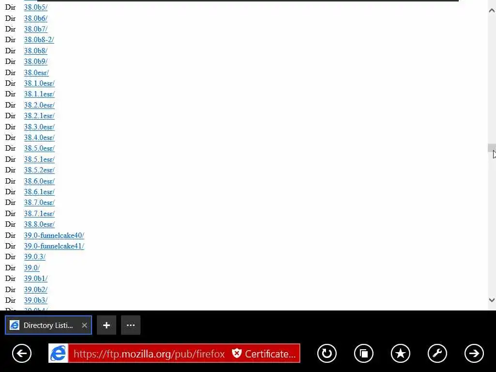Image resolution: width=496 pixels, height=372 pixels.
Task: Click the Certificate error shield icon
Action: (x=236, y=353)
